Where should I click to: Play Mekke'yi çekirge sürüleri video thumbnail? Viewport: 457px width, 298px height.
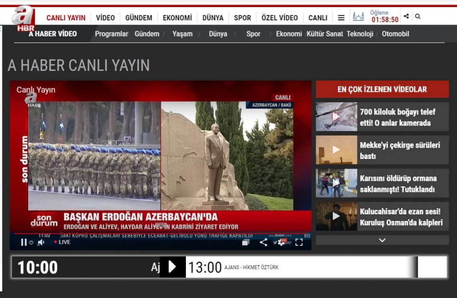click(336, 150)
